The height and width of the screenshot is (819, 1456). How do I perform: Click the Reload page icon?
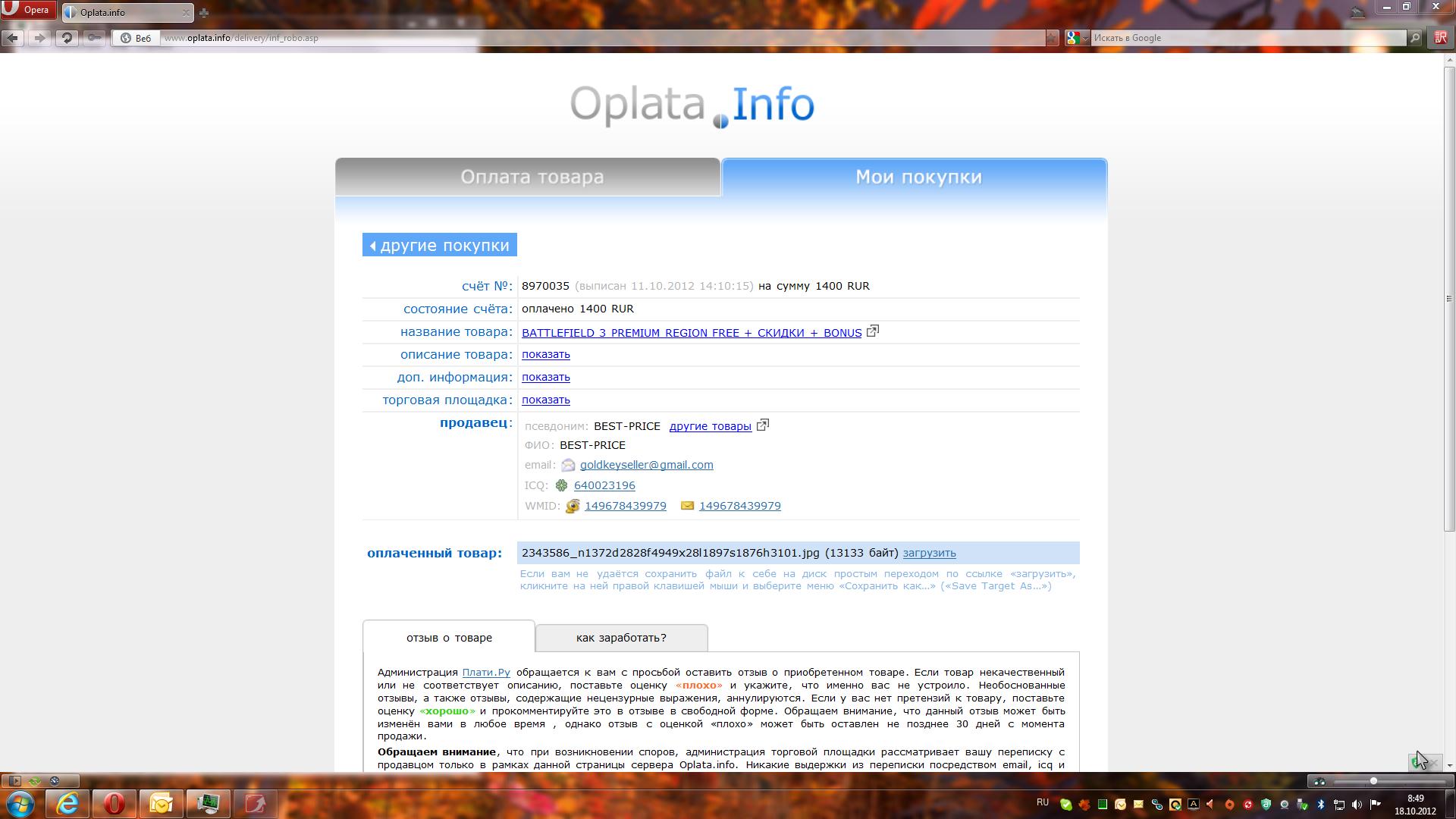coord(67,38)
